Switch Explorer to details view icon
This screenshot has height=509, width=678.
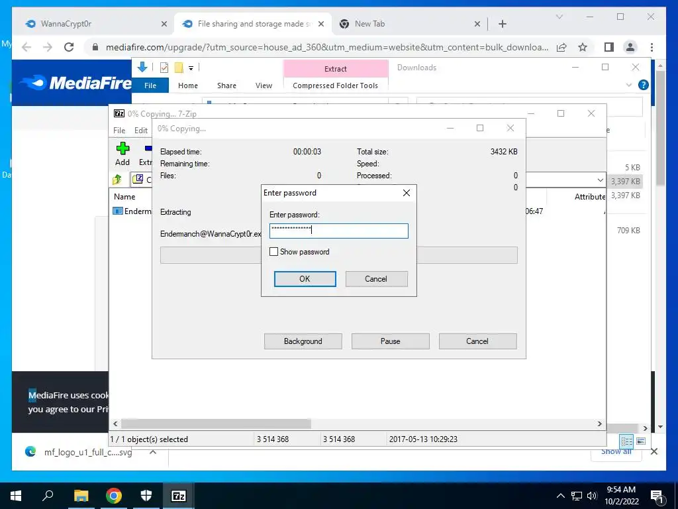click(x=626, y=441)
